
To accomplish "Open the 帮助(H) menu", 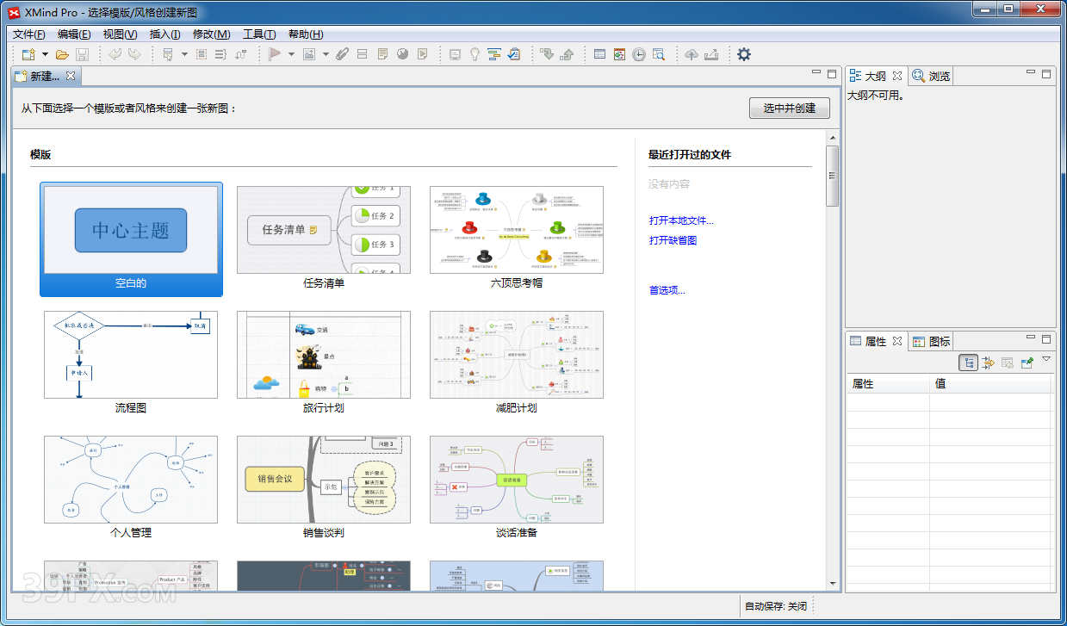I will point(306,34).
